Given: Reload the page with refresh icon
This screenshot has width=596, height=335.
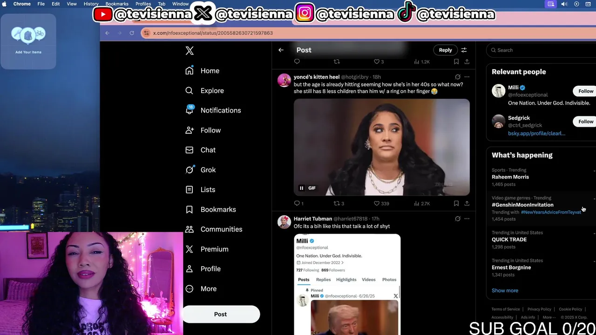Looking at the screenshot, I should coord(132,33).
